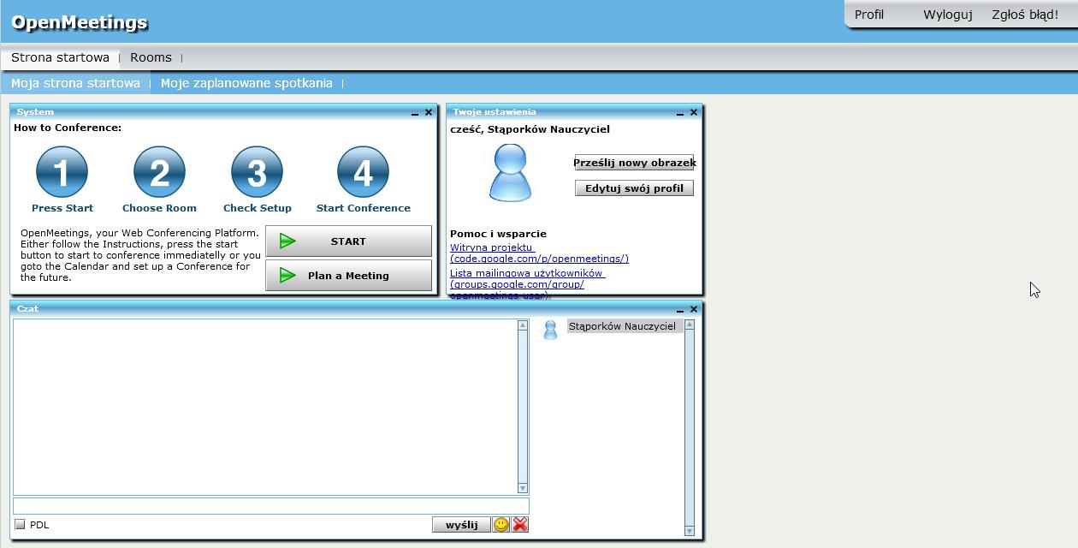Click the Start Conference step label

364,208
